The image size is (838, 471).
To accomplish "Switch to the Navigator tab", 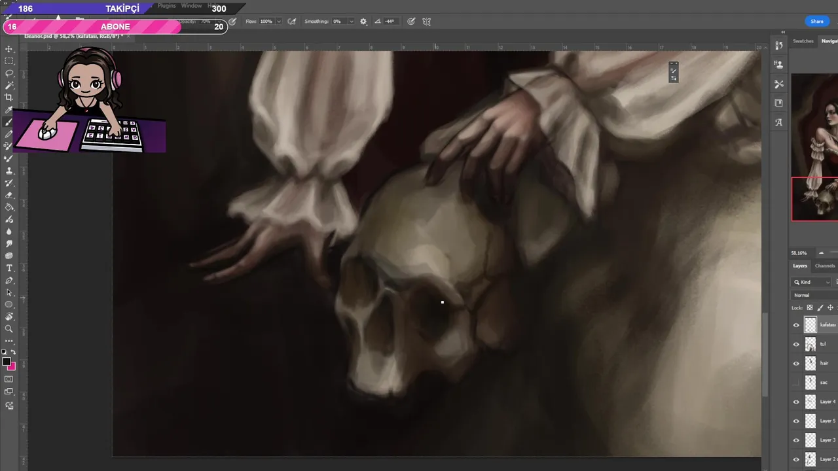I will tap(829, 41).
